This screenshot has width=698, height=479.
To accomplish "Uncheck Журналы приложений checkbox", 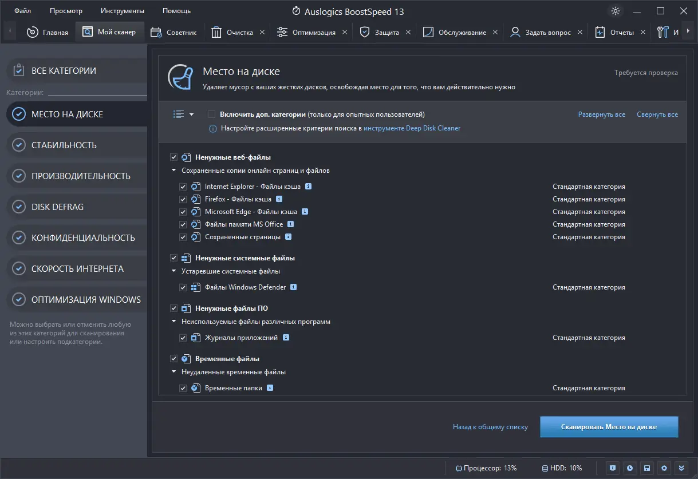I will (183, 338).
